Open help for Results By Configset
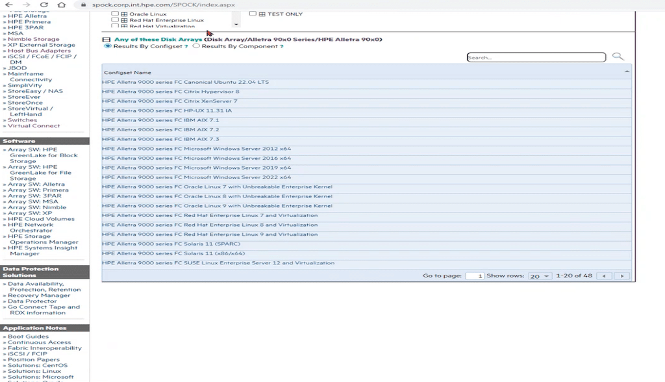 pyautogui.click(x=186, y=46)
